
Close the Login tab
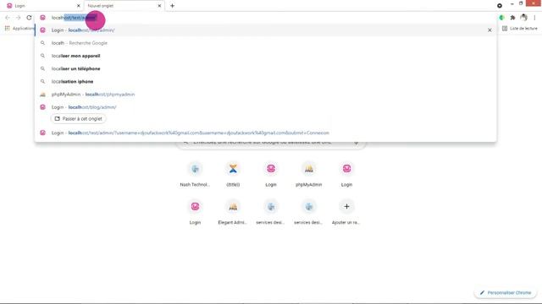pos(79,6)
